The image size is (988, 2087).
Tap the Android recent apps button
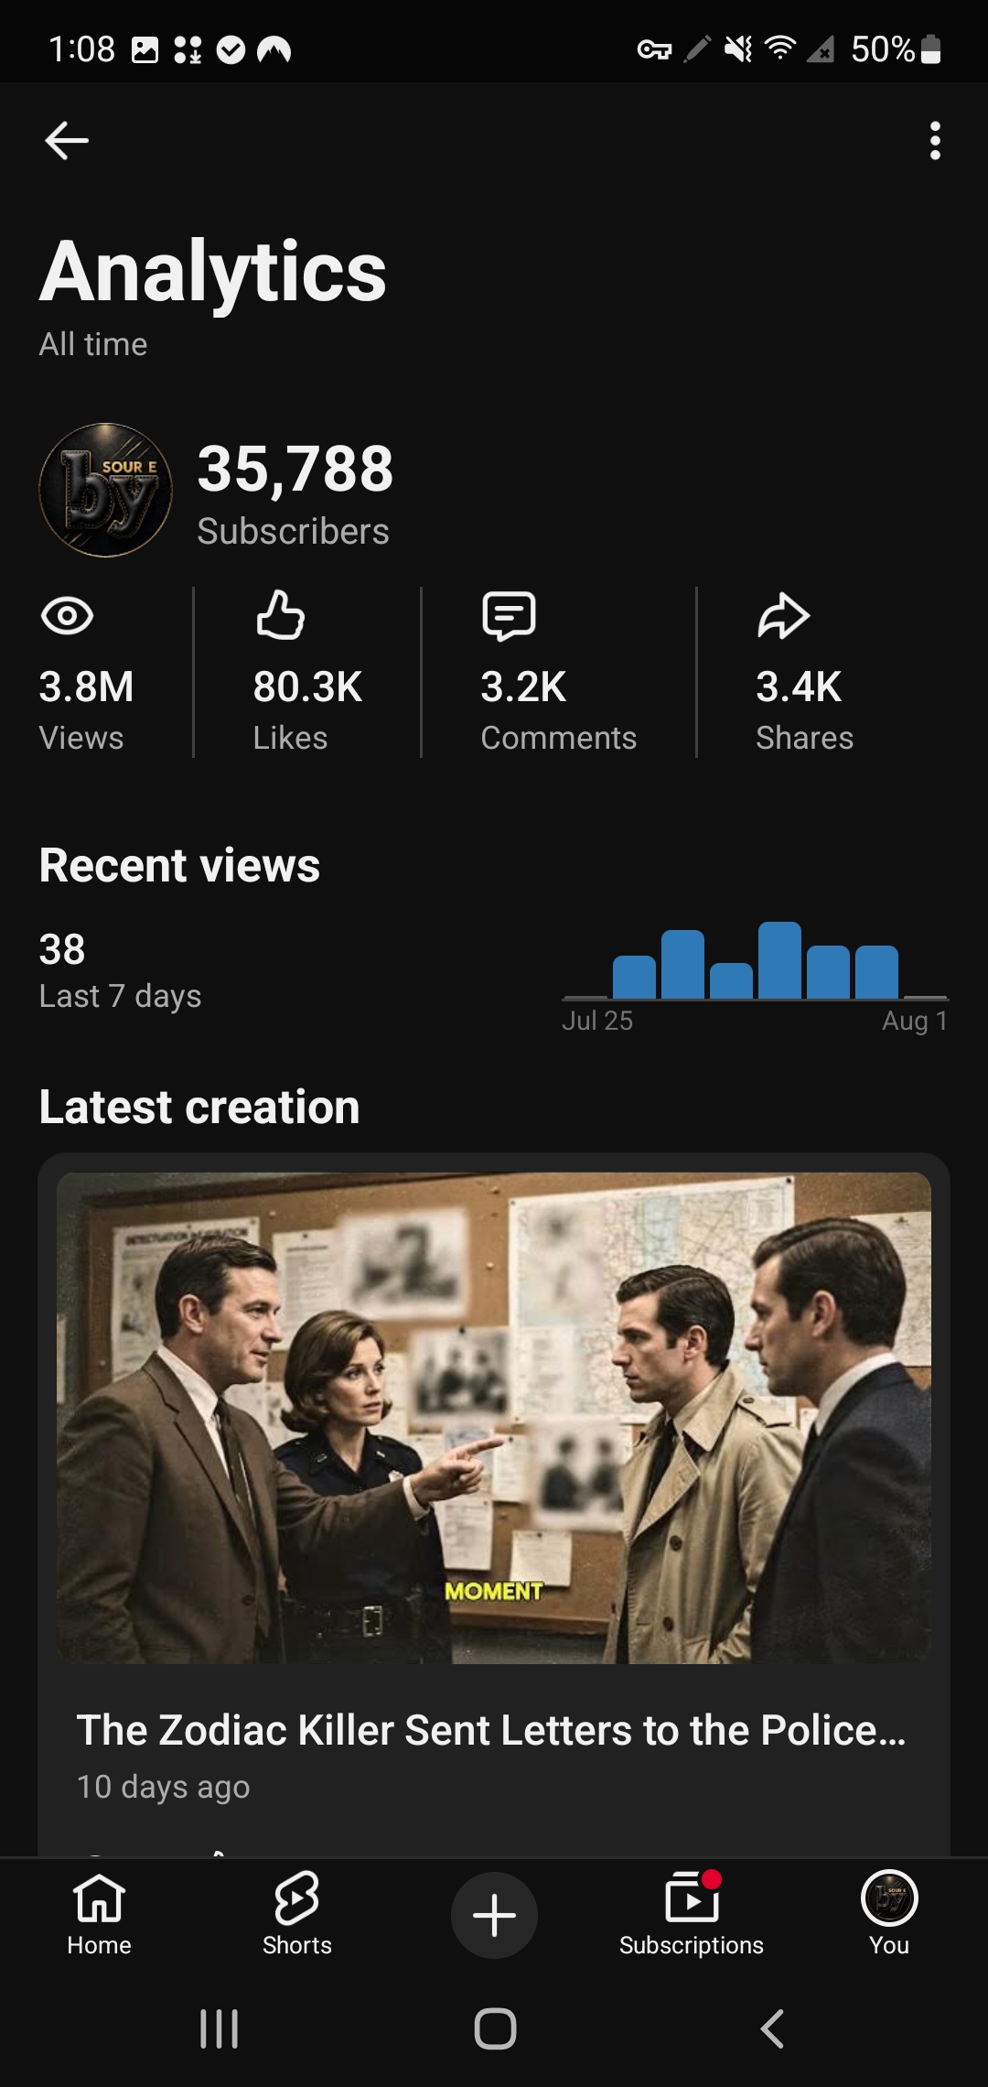pyautogui.click(x=220, y=2028)
